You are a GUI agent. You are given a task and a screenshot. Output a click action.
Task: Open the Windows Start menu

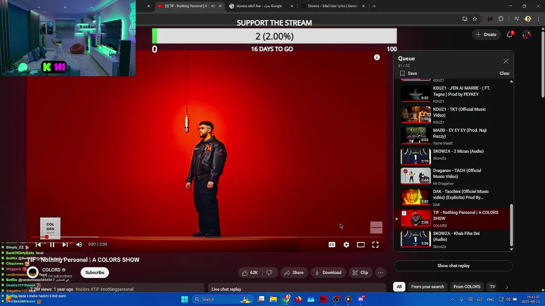(184, 299)
